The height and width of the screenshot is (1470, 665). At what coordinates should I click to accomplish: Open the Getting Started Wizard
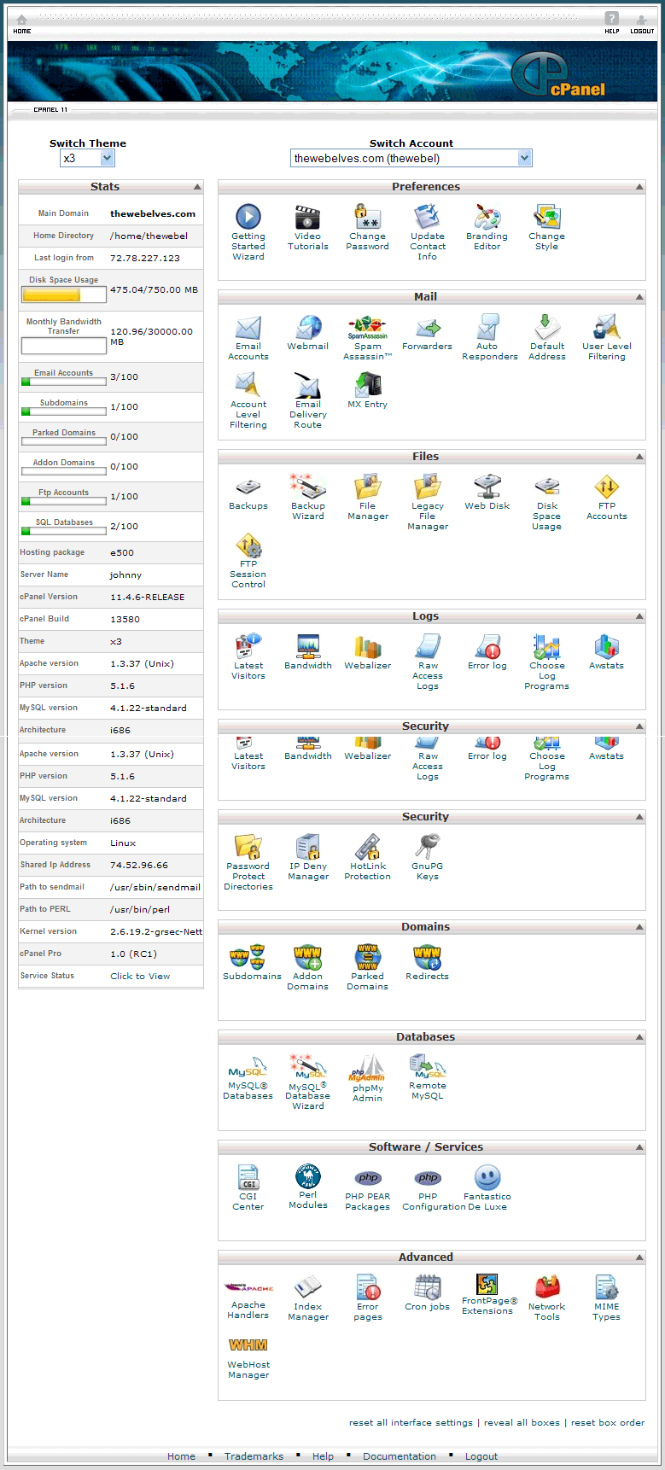coord(248,232)
